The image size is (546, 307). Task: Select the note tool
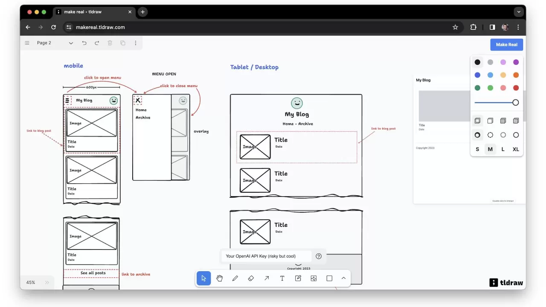[x=298, y=278]
